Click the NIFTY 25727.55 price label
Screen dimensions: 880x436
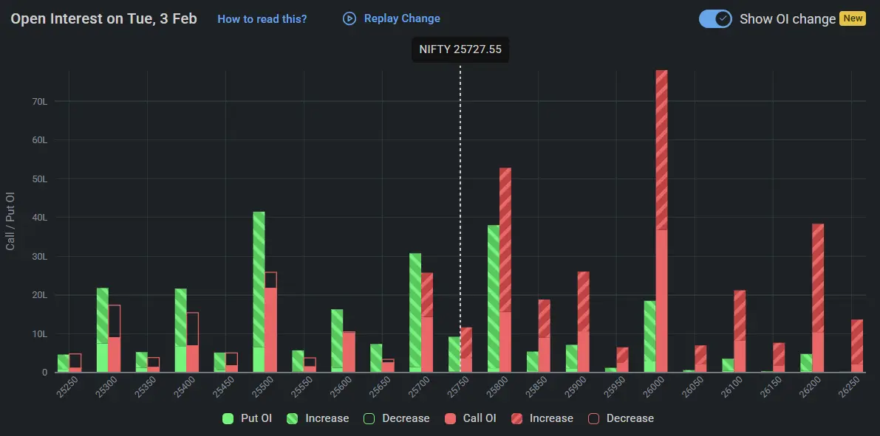(x=460, y=49)
